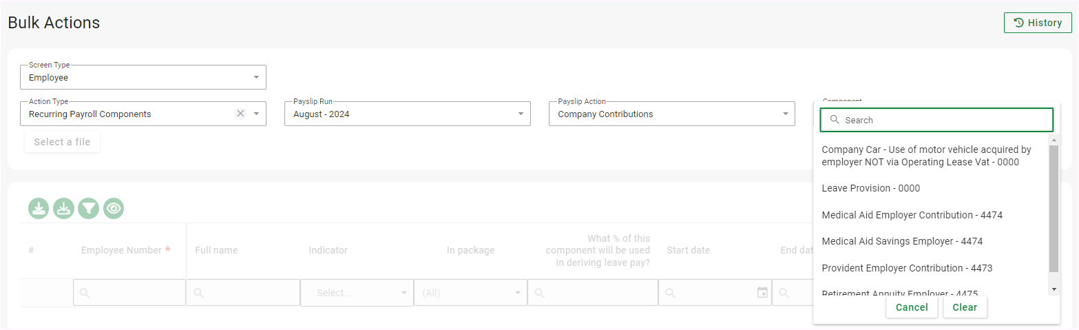Open the Payslip Run dropdown

point(521,114)
